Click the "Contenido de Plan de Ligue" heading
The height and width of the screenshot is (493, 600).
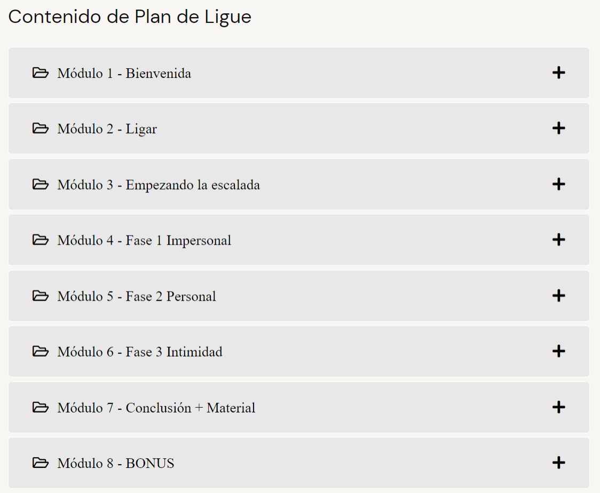coord(130,17)
